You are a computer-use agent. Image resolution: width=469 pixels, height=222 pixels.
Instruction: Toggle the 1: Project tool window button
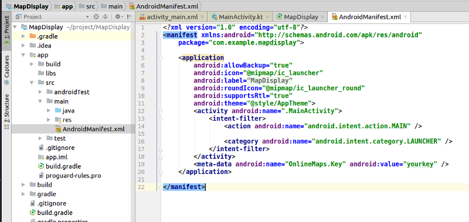pyautogui.click(x=6, y=31)
